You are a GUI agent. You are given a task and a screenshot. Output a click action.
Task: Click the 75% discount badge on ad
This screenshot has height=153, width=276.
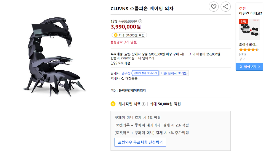pos(244,21)
